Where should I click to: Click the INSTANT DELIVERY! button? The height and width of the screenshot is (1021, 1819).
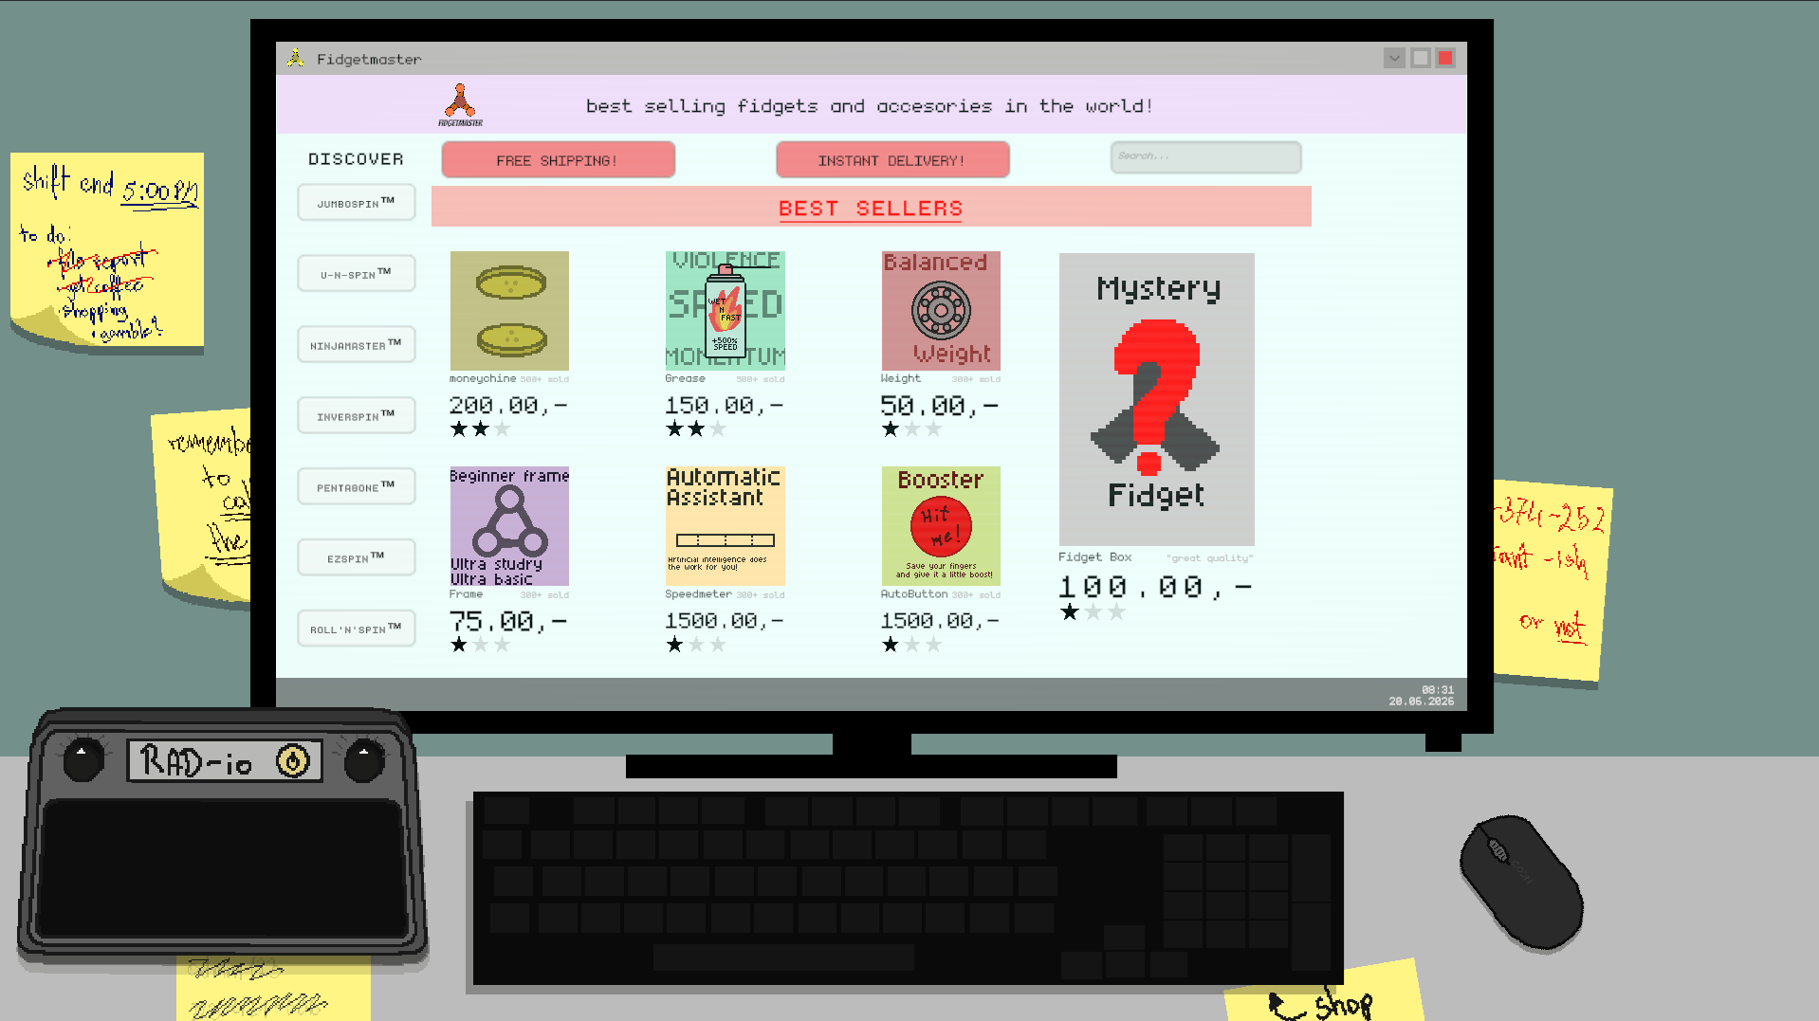[x=892, y=160]
